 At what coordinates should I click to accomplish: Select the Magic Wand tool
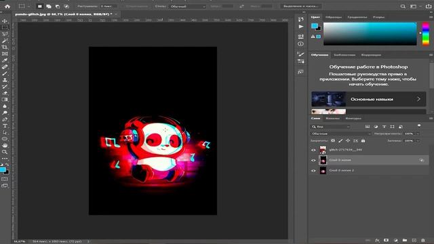coord(5,41)
